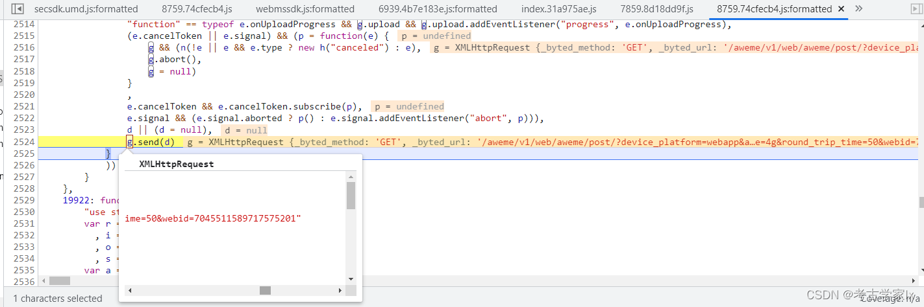Click the XMLHttpRequest title in the popup
This screenshot has width=924, height=307.
click(177, 164)
